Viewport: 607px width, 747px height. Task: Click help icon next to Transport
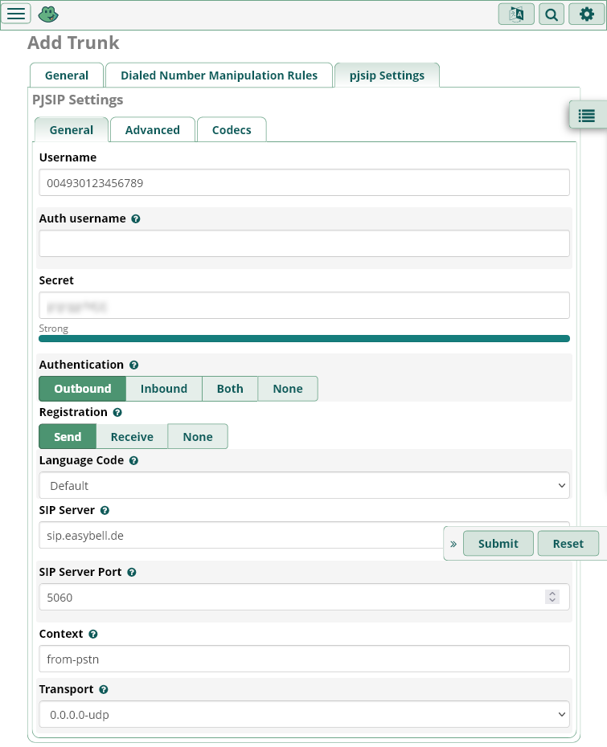[104, 689]
